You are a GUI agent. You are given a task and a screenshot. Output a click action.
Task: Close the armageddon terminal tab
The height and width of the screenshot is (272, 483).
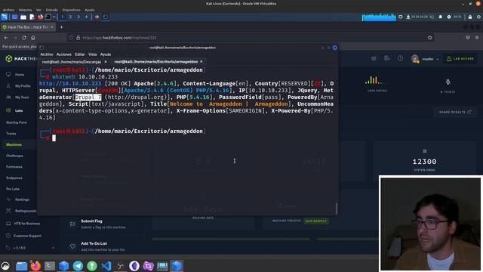pos(202,62)
